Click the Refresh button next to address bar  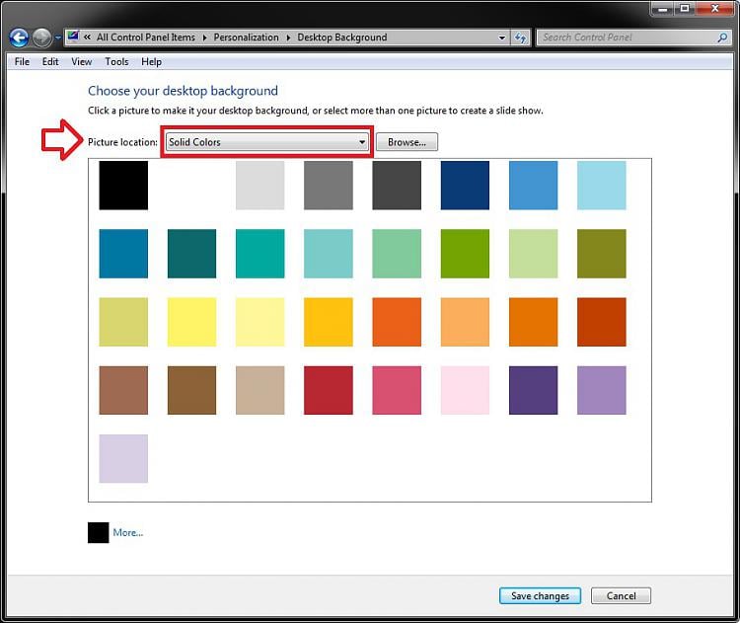[521, 38]
